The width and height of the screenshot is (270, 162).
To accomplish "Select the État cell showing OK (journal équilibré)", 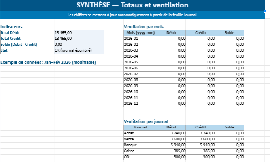I will [78, 50].
